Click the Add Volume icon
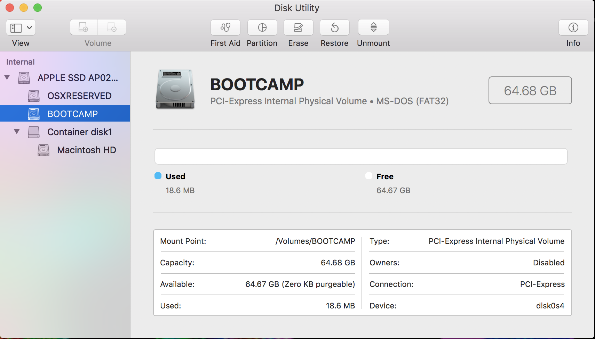The height and width of the screenshot is (339, 595). click(x=84, y=27)
